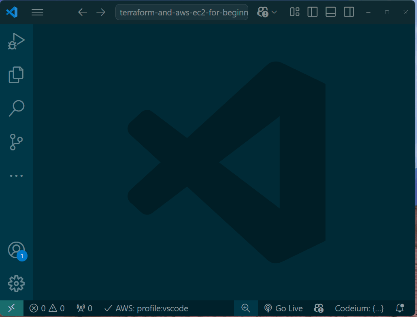The image size is (417, 317).
Task: Minimize the VS Code window
Action: [x=368, y=12]
